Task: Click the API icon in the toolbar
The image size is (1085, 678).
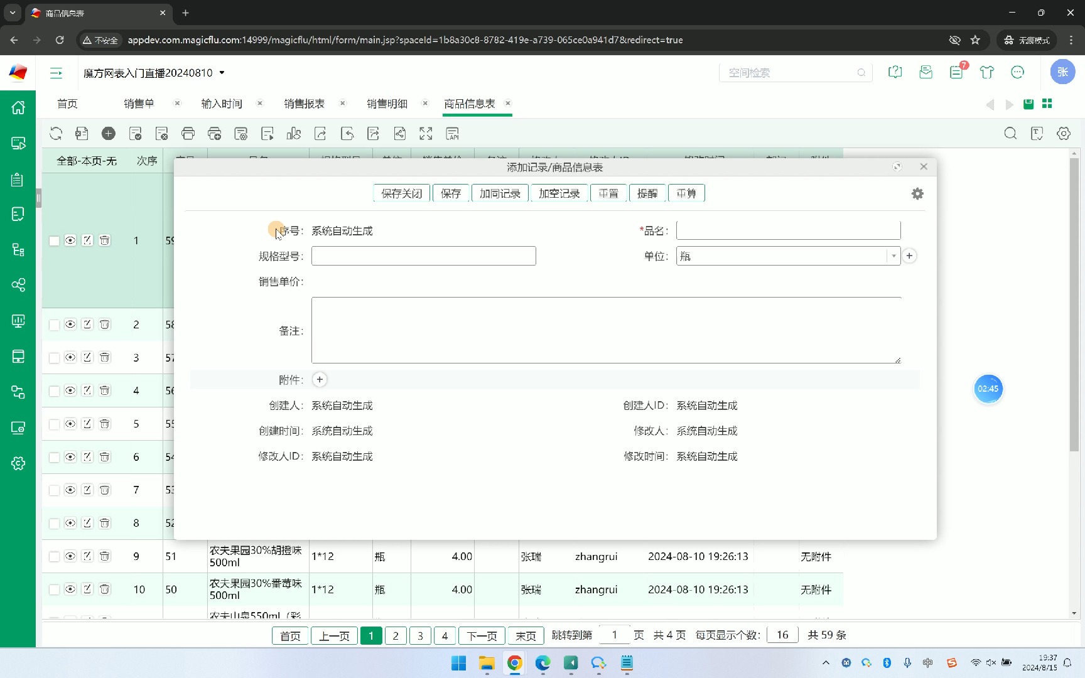Action: tap(452, 133)
